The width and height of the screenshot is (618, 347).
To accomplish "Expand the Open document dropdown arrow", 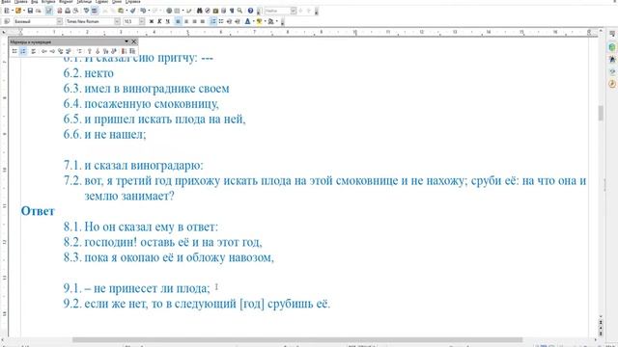I will point(23,11).
